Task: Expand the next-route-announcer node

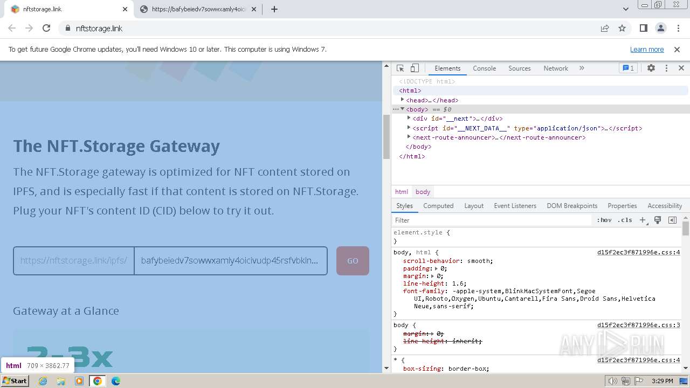Action: (409, 137)
